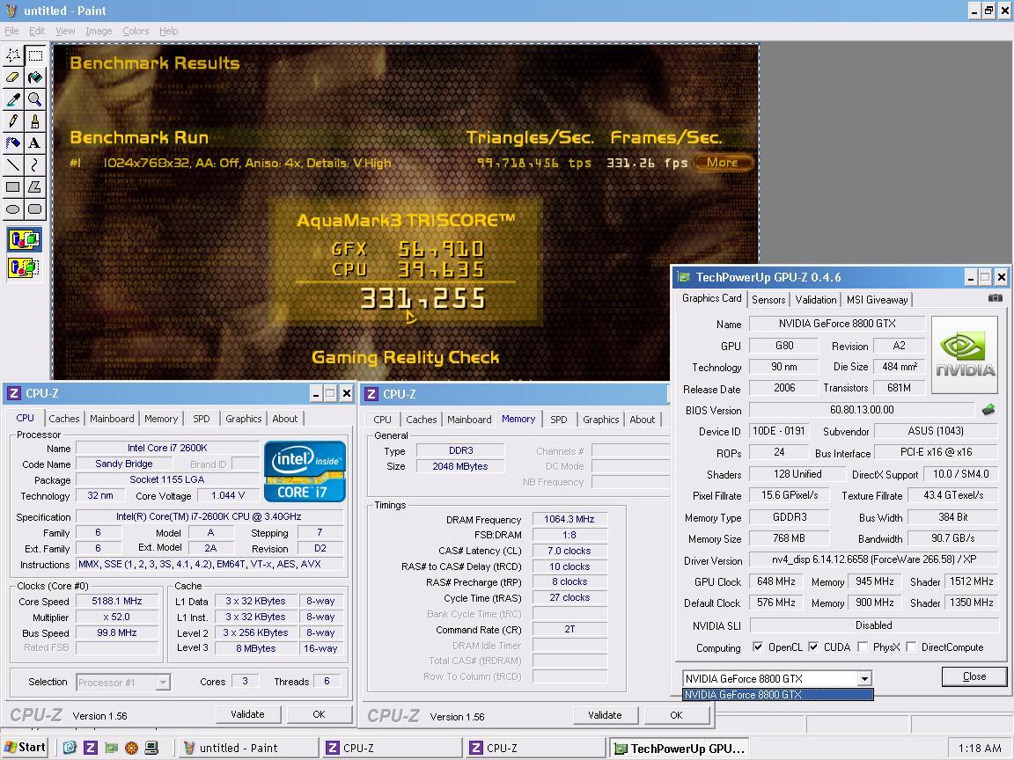Open the MSI Giveaway tab in GPU-Z
The image size is (1014, 760).
tap(878, 300)
